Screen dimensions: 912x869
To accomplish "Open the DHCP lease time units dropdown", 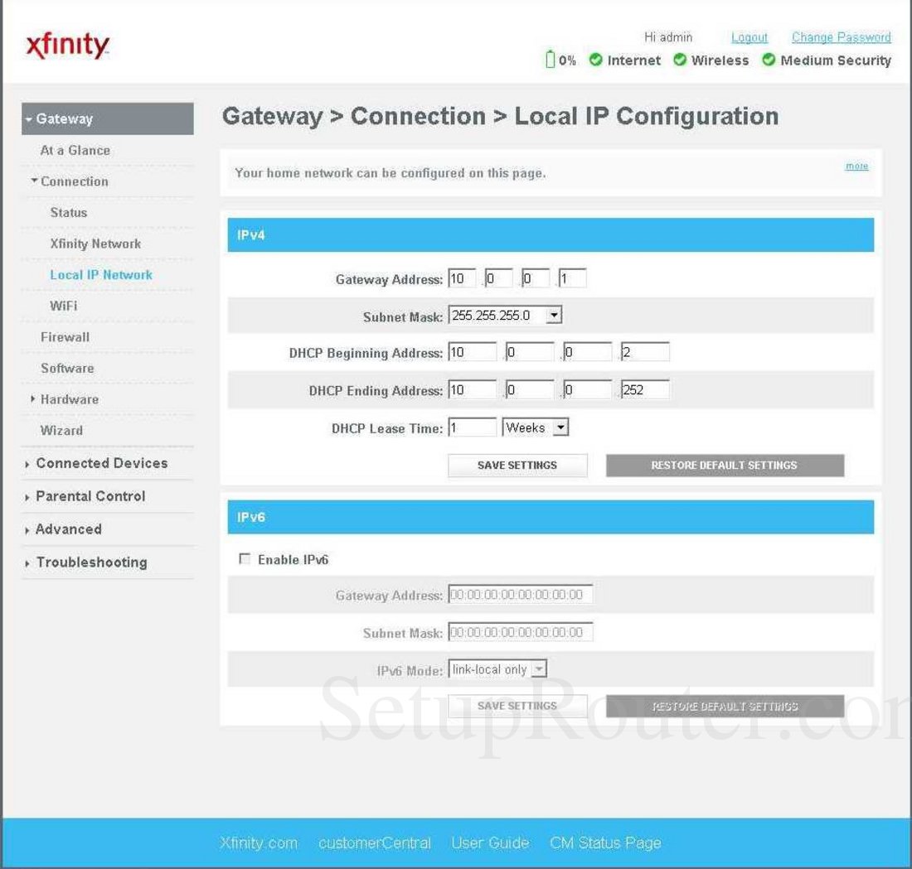I will [x=563, y=427].
